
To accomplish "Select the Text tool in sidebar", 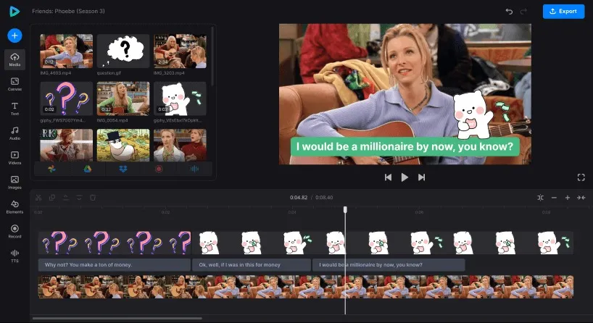I will (x=14, y=109).
